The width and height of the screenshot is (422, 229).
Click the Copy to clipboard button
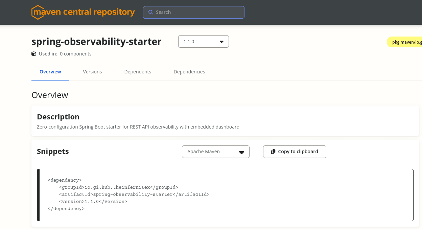click(x=295, y=152)
